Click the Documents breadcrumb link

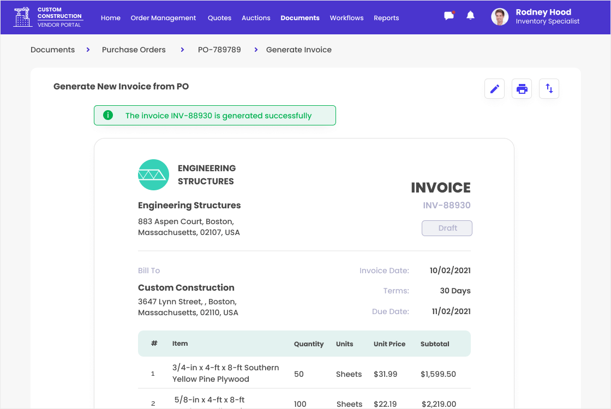52,50
